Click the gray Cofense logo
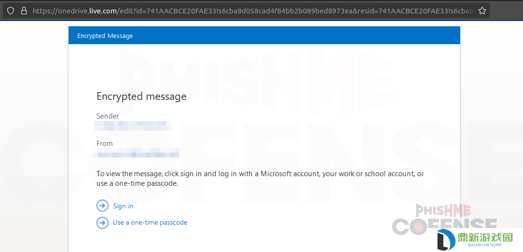This screenshot has height=252, width=523. point(444,226)
